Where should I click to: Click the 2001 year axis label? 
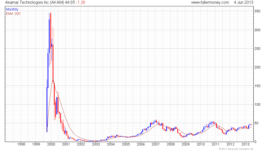66,144
